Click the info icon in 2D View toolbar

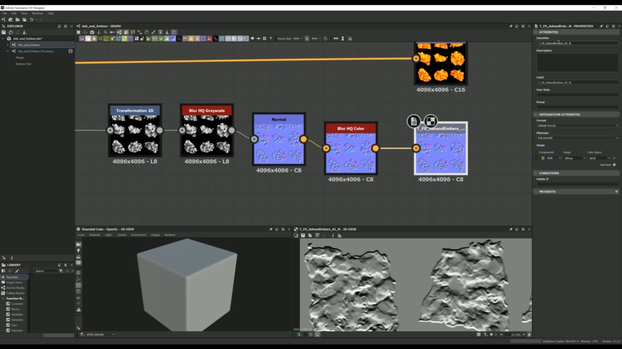[333, 235]
